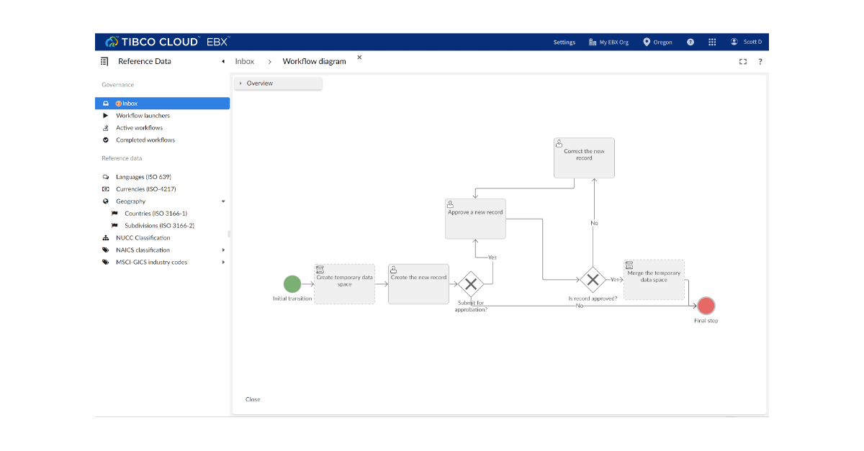This screenshot has height=451, width=864.
Task: Expand NAICS classification submenu
Action: point(223,250)
